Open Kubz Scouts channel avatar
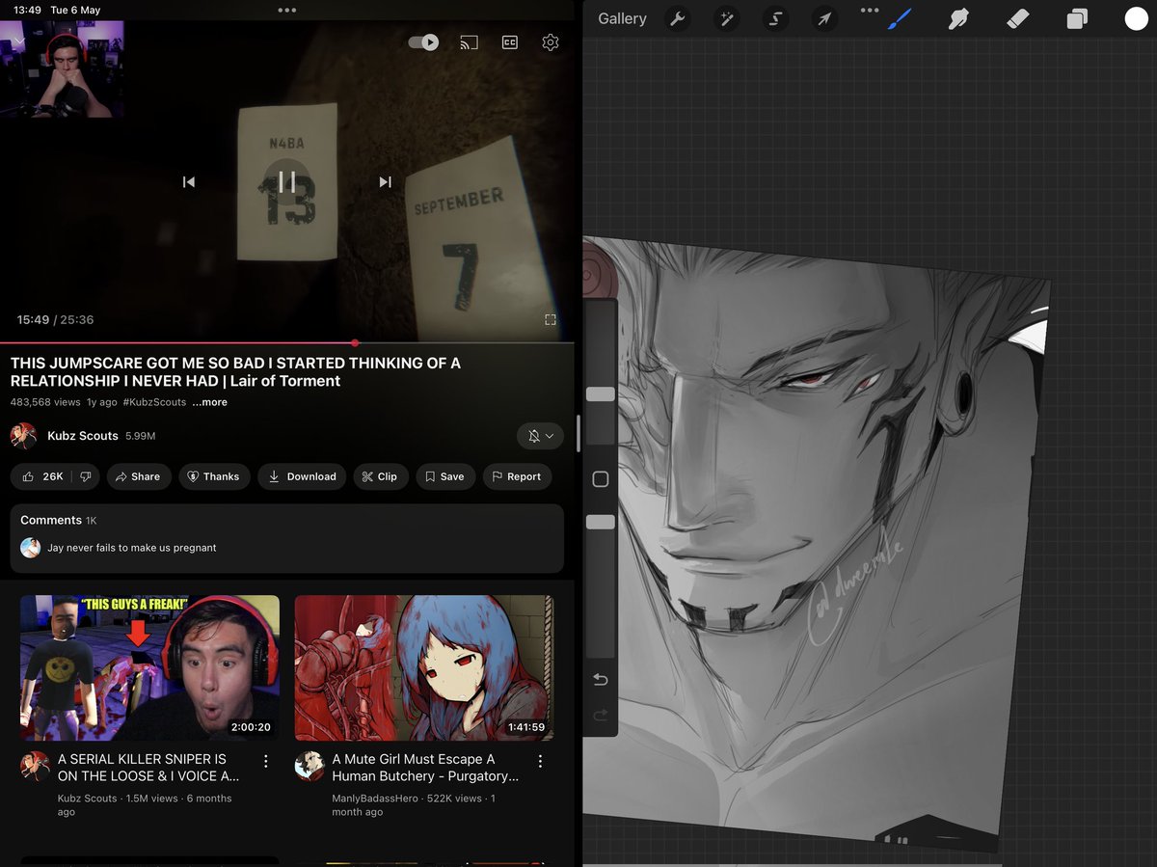The image size is (1157, 867). tap(23, 436)
